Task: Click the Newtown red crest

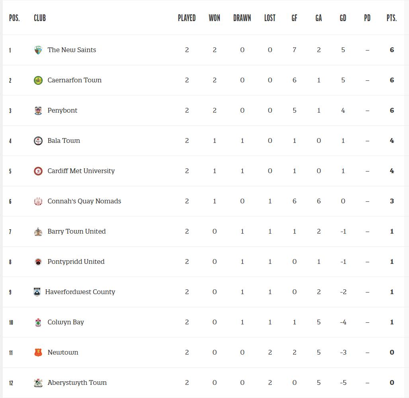Action: [x=38, y=352]
